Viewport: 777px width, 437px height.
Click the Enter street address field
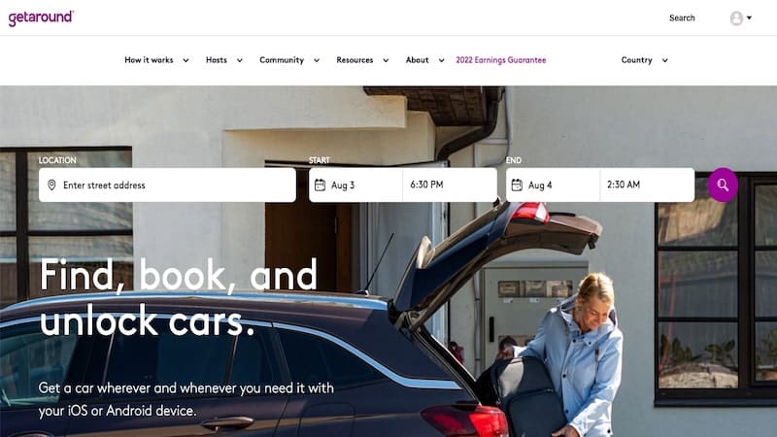click(x=167, y=185)
